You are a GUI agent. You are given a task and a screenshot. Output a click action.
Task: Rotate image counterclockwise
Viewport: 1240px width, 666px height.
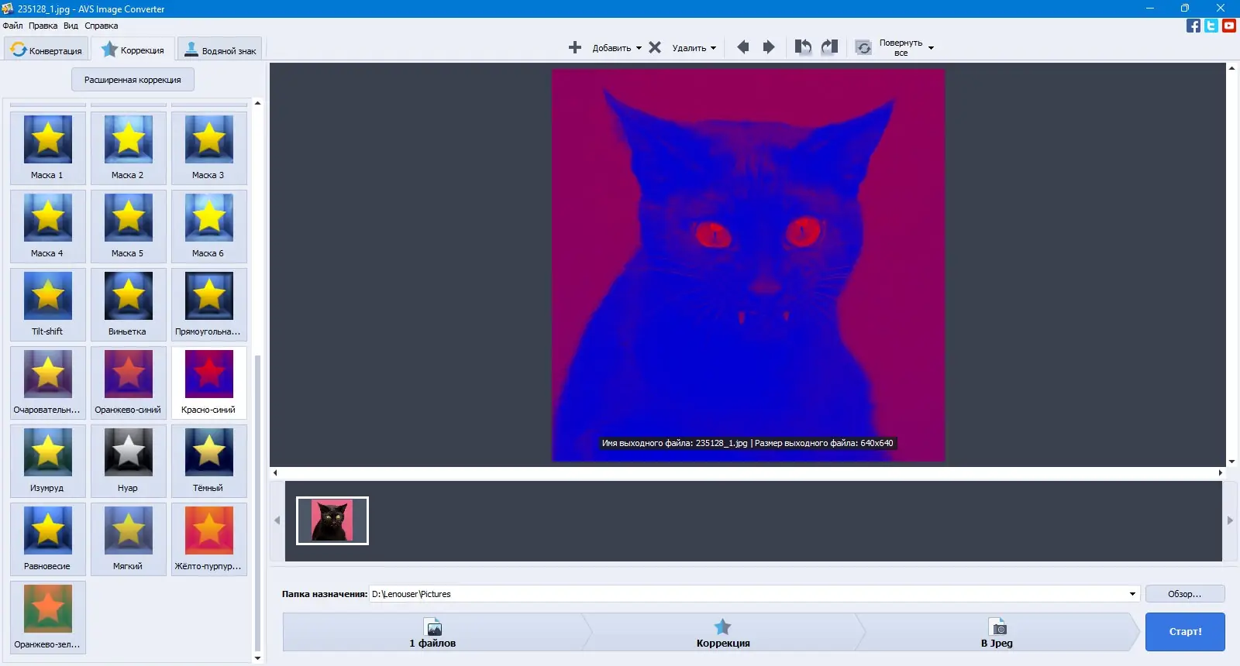(803, 47)
